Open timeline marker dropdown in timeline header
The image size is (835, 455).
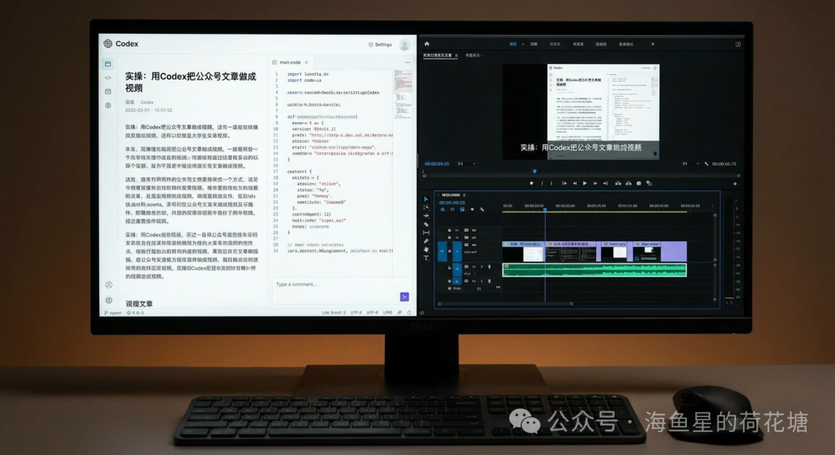472,209
